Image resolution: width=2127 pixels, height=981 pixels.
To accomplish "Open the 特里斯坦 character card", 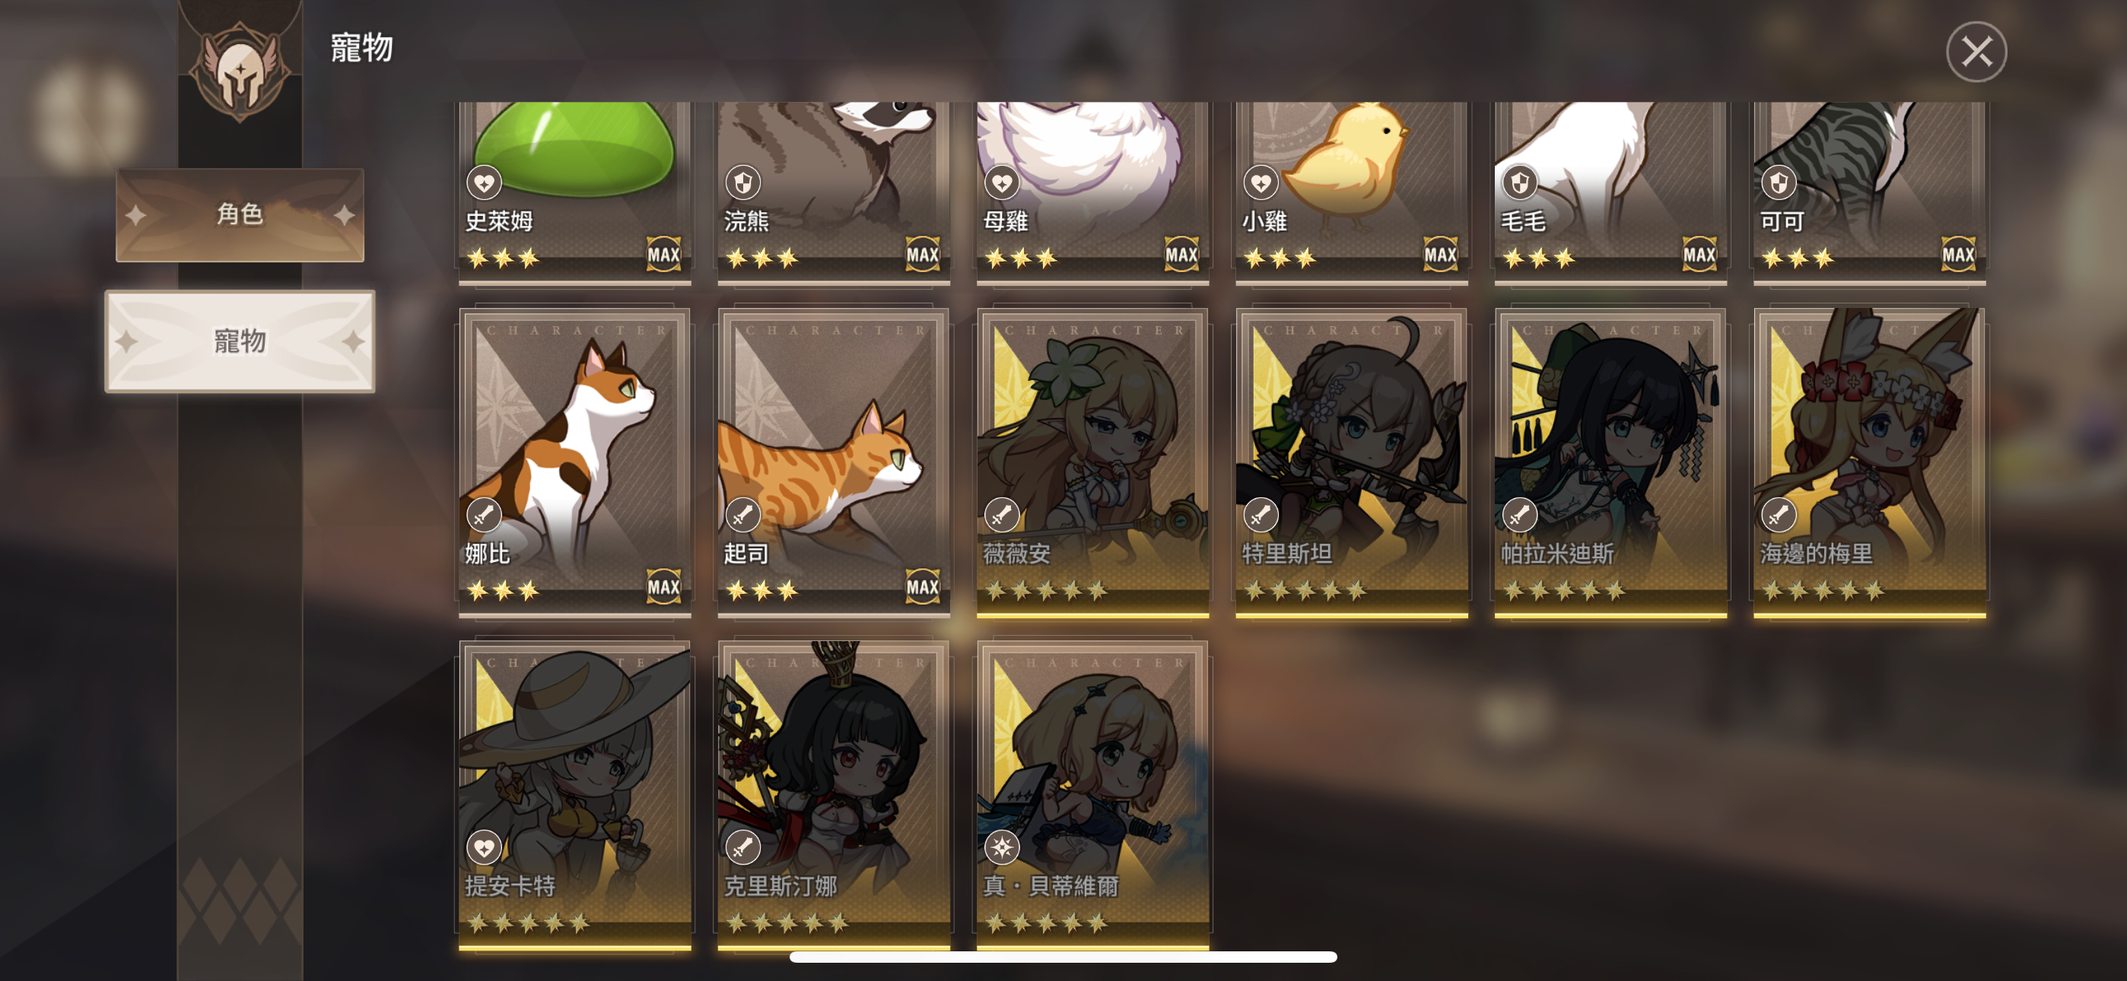I will tap(1352, 462).
